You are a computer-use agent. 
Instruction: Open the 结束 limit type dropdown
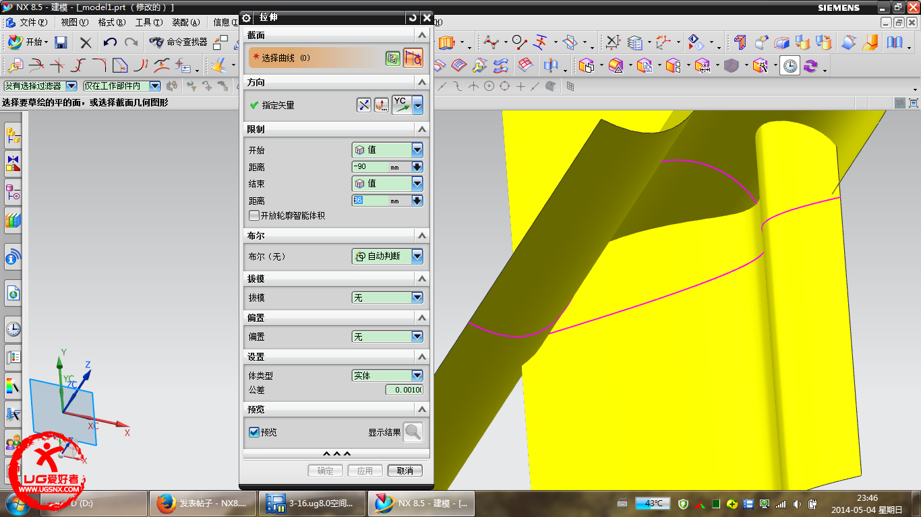pos(387,183)
